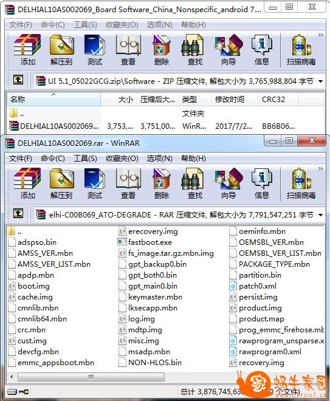330x401 pixels.
Task: Select adspso.bin file
Action: coord(32,242)
